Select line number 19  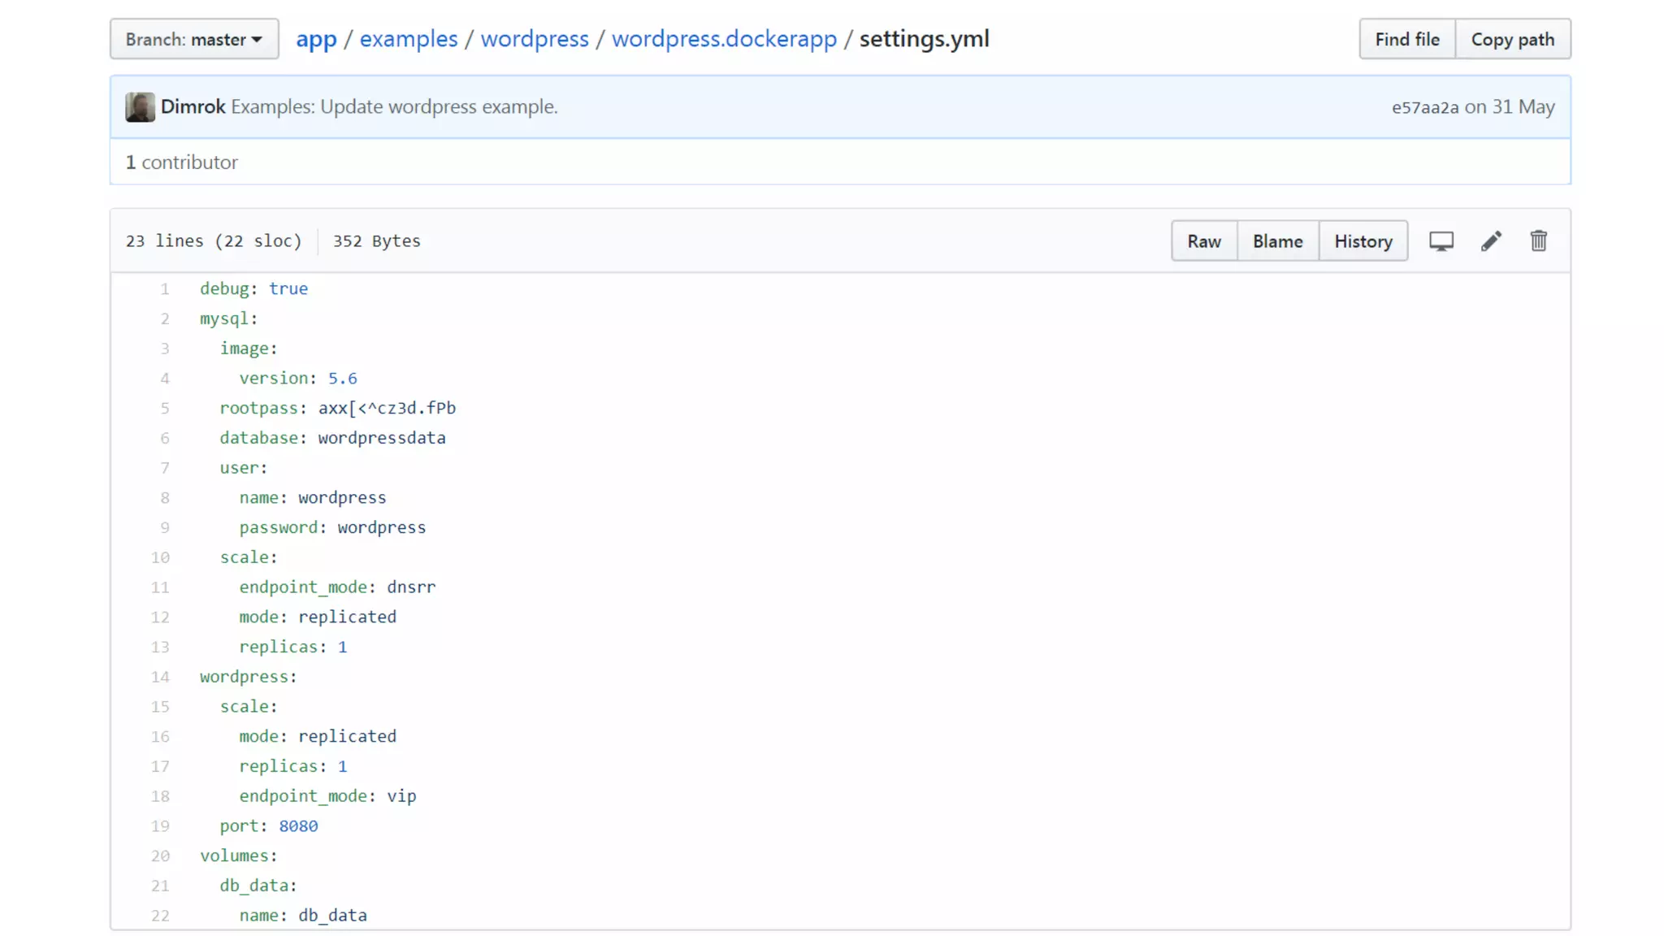[161, 825]
